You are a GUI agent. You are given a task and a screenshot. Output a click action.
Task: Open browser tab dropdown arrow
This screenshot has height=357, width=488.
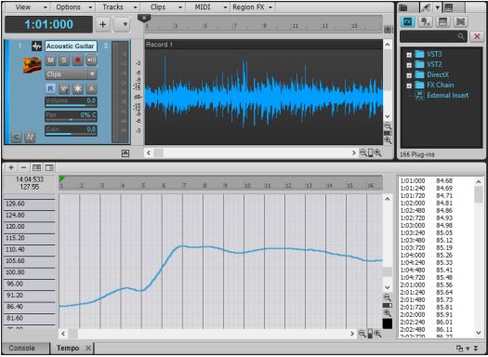[x=437, y=7]
